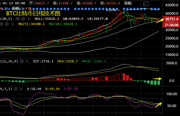
Task: Click the low price 36388.7
Action: tap(89, 3)
